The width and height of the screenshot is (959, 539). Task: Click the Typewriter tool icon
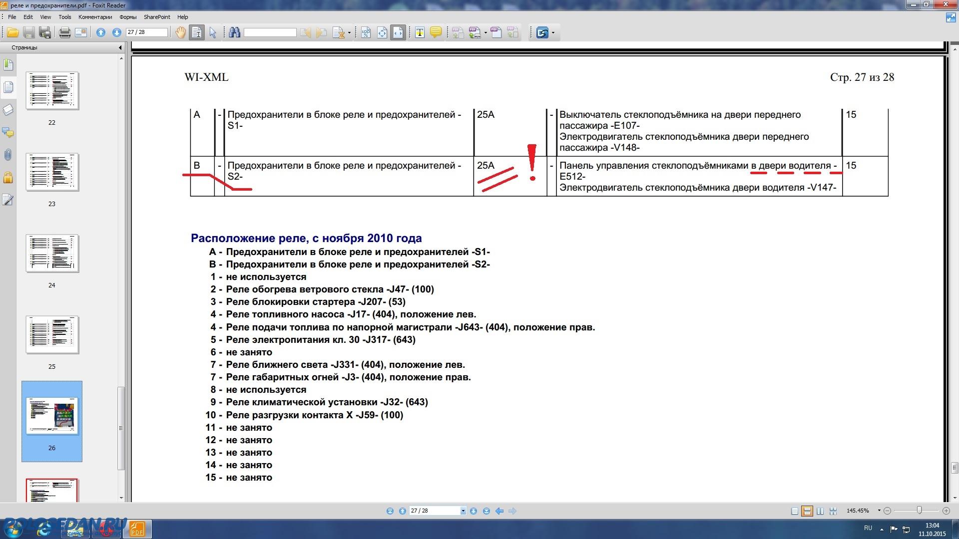[420, 33]
